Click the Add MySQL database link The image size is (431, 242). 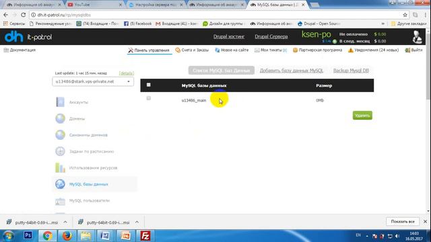click(x=292, y=71)
